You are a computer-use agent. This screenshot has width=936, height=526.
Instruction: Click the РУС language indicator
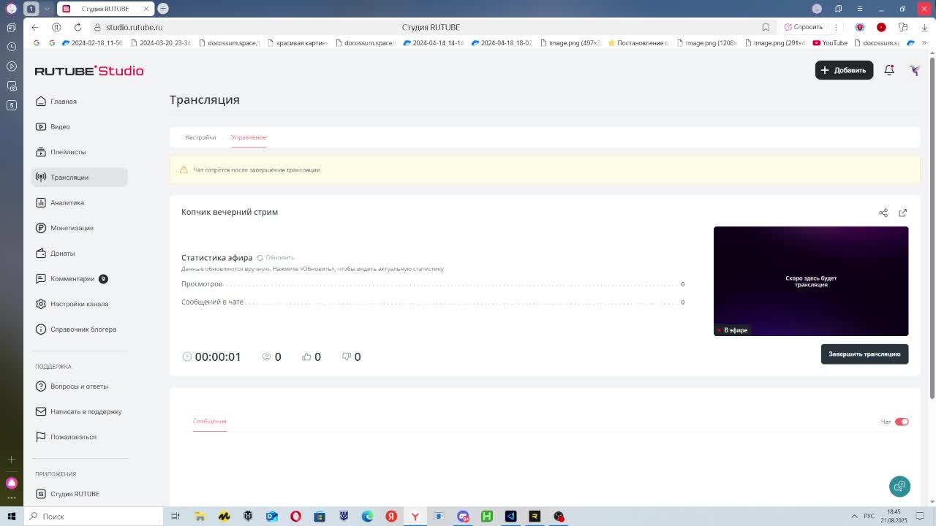869,517
